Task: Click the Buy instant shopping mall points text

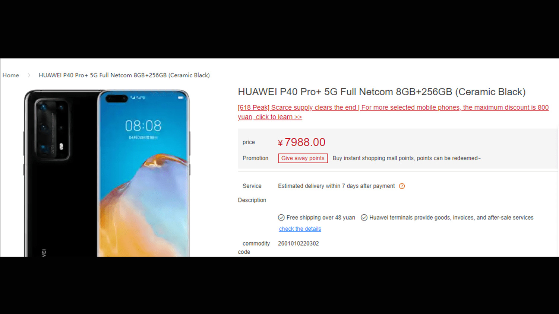Action: click(407, 158)
